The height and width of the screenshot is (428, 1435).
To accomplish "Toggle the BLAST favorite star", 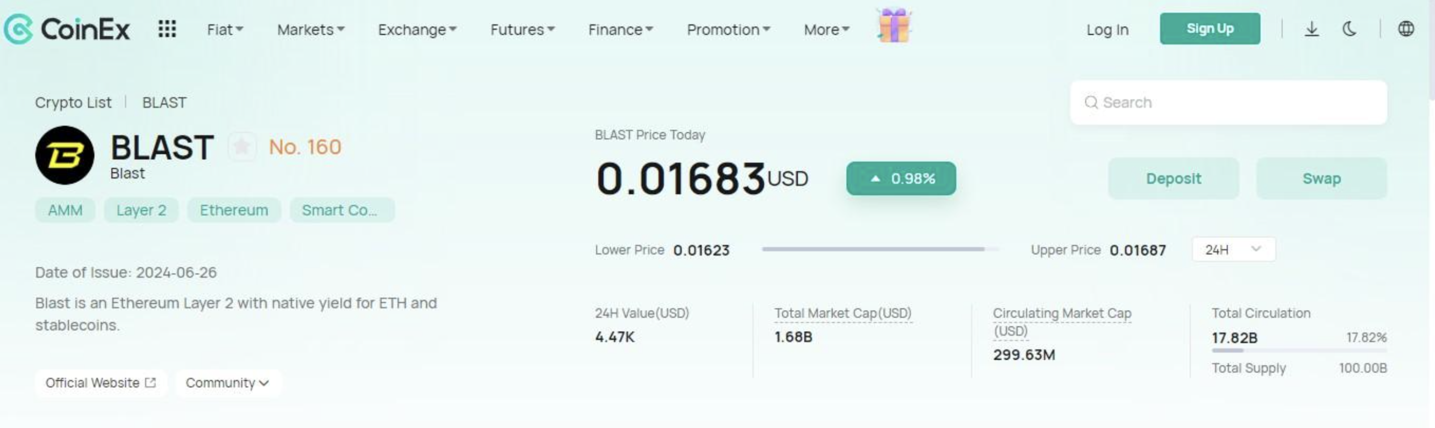I will [242, 147].
